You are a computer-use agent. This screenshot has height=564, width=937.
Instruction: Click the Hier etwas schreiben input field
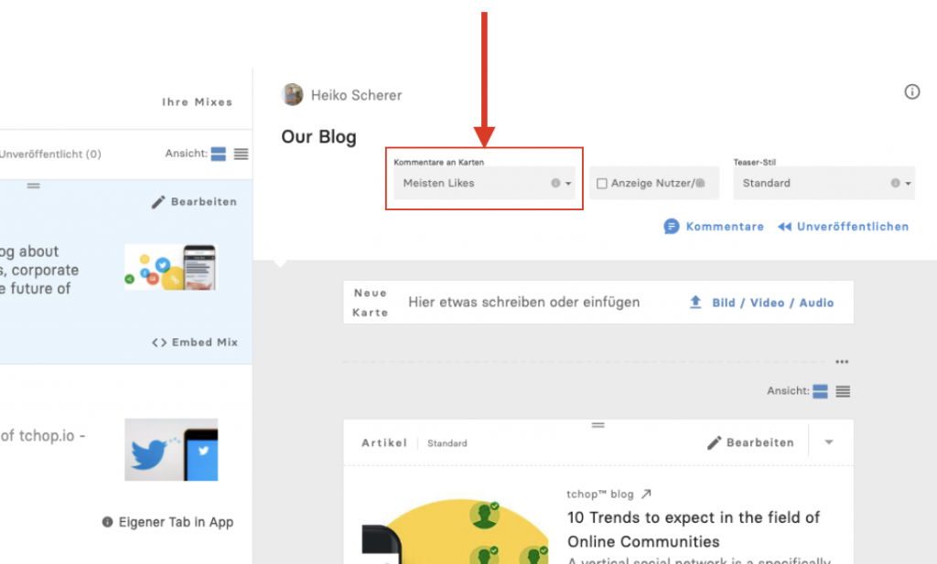click(x=524, y=303)
